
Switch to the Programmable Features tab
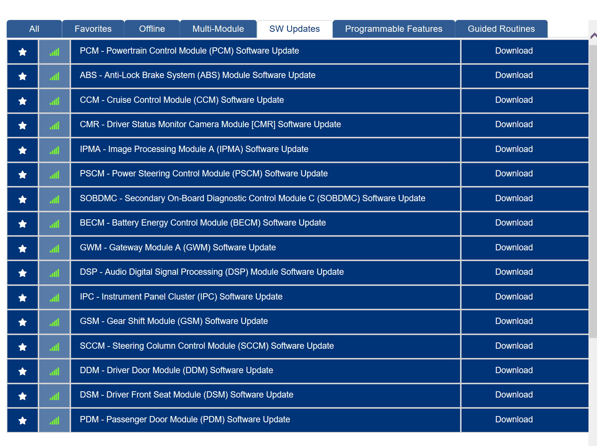coord(393,28)
